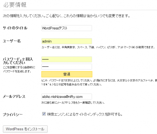
Task: Click the username allowed characters description text
Action: 98,47
